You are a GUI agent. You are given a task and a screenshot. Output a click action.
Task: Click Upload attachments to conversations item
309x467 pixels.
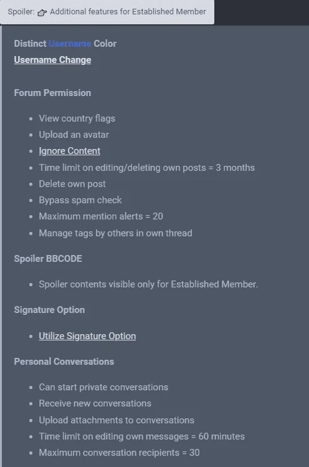click(116, 420)
